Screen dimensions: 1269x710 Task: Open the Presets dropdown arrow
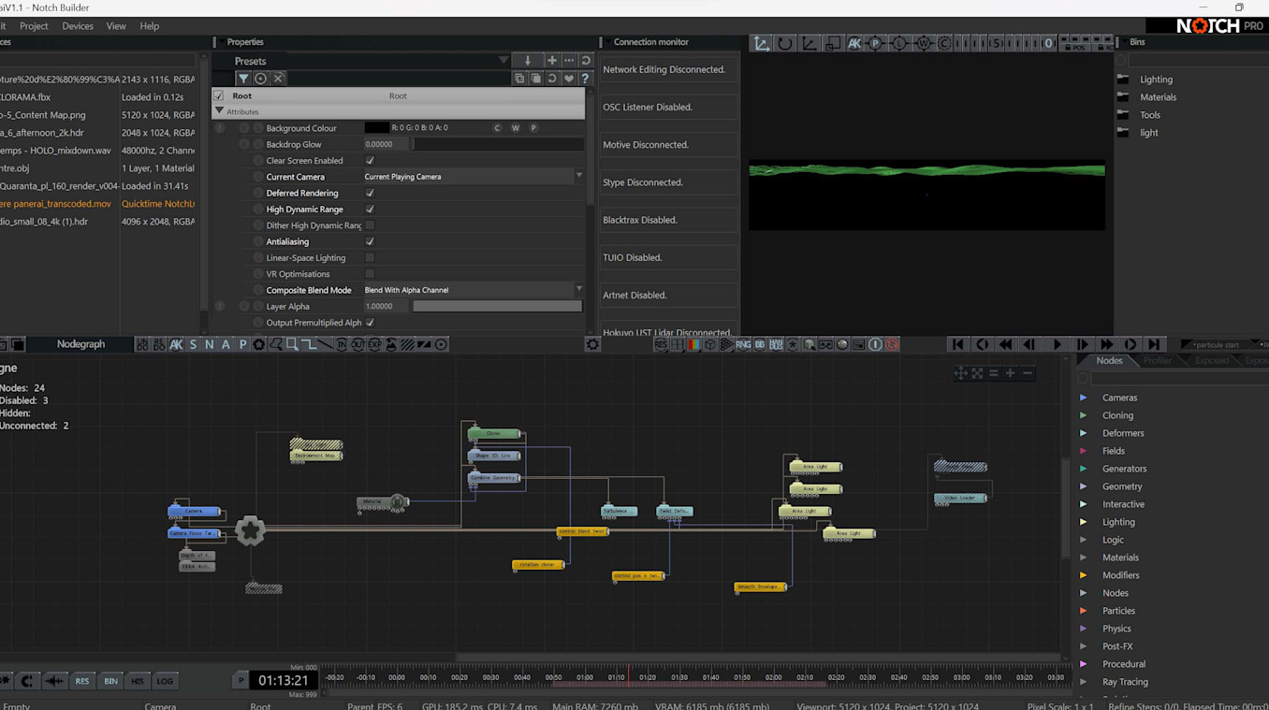pos(503,61)
